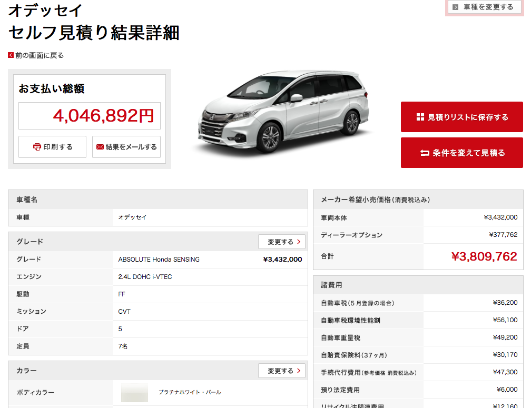
Task: Click the 自動車税環境性能割 amount ¥56,100
Action: click(505, 320)
